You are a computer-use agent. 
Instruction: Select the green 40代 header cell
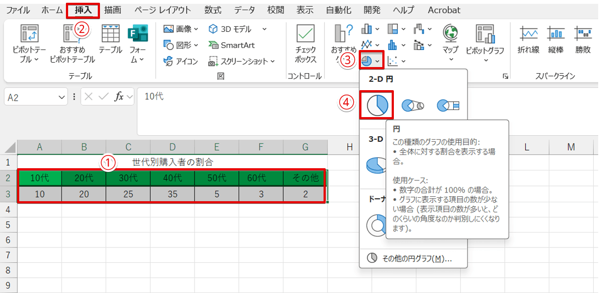tap(172, 179)
